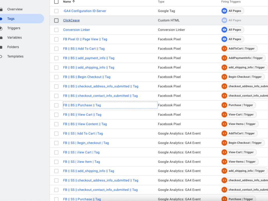Open FB || BS || add_shipping_info tag
Viewport: 268px width, 201px height.
coord(88,67)
